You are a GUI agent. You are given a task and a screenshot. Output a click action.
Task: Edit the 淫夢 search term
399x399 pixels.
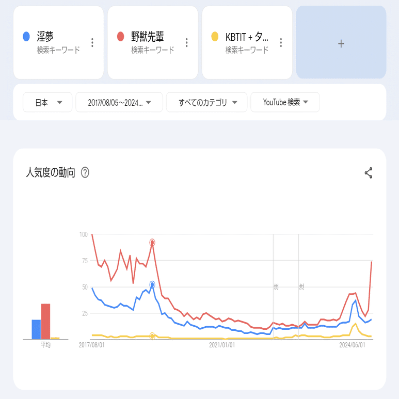point(45,37)
